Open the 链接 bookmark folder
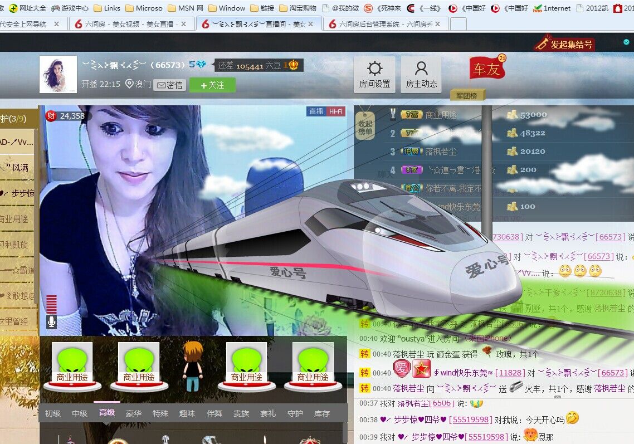The width and height of the screenshot is (634, 444). tap(262, 8)
